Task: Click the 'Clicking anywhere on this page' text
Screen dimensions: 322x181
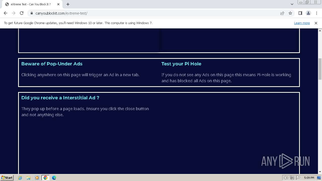Action: tap(80, 75)
